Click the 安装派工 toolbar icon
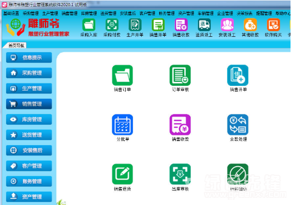This screenshot has height=205, width=291. 227,25
